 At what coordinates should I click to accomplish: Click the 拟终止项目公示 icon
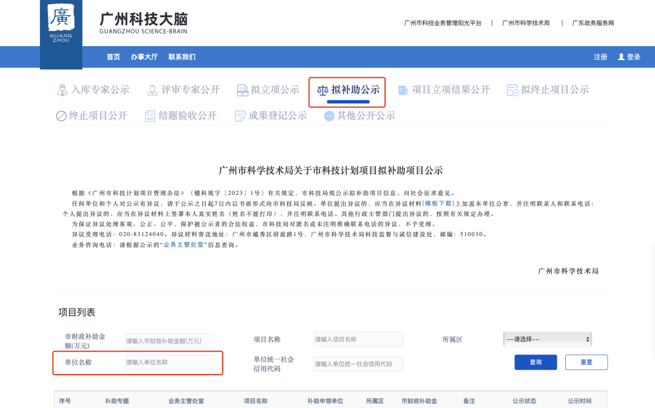(x=512, y=90)
